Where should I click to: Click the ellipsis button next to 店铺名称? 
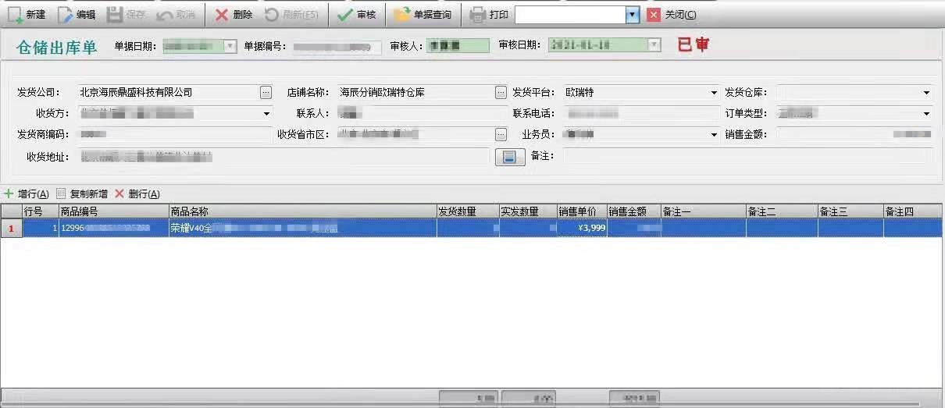point(501,92)
